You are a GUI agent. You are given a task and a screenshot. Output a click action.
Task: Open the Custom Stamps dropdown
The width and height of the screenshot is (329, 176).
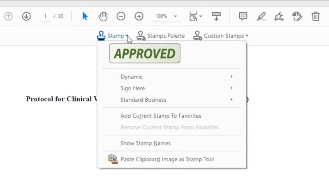point(221,36)
